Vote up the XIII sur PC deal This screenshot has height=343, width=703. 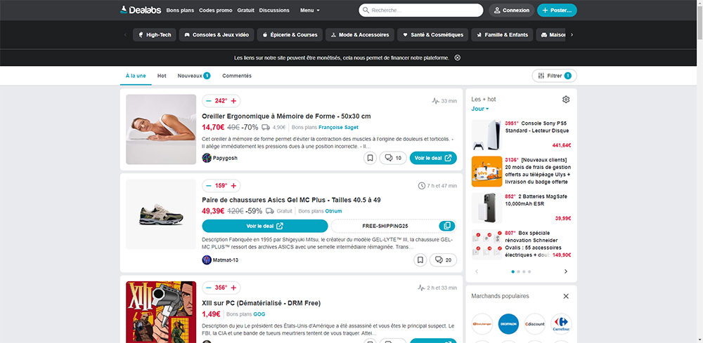233,288
